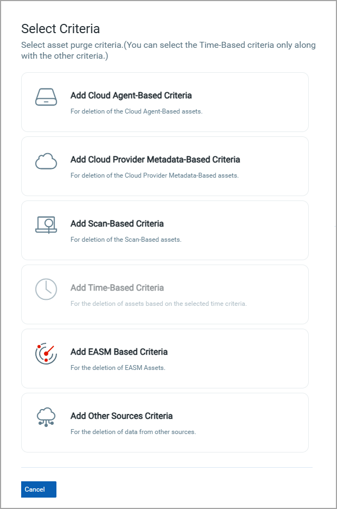Screen dimensions: 337x509
Task: Click the cloud icon on Cloud Provider Metadata card
Action: coord(46,161)
